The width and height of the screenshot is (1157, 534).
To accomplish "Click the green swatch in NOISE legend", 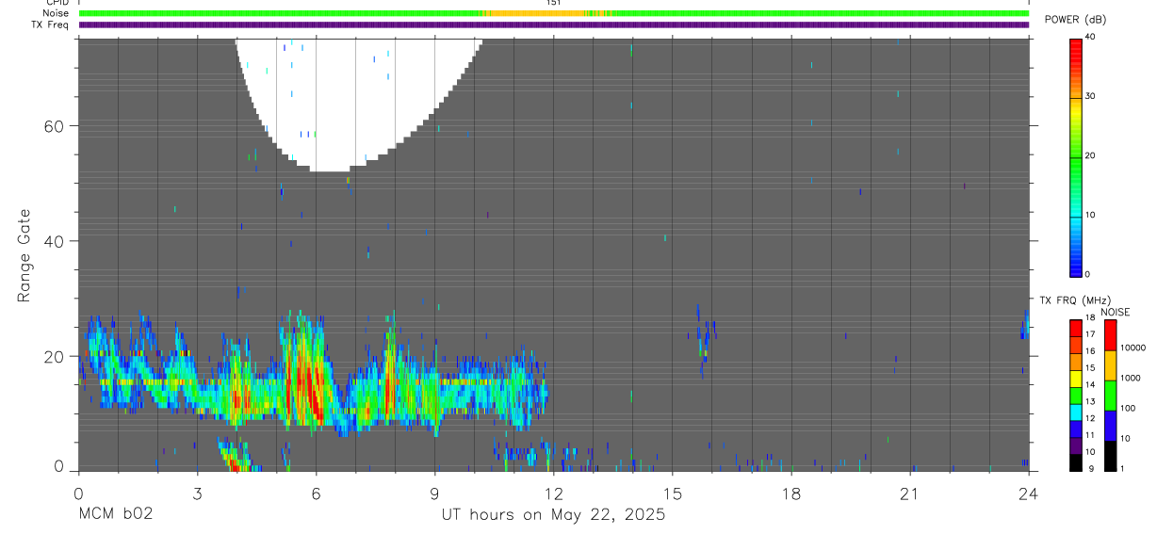I will 1110,396.
